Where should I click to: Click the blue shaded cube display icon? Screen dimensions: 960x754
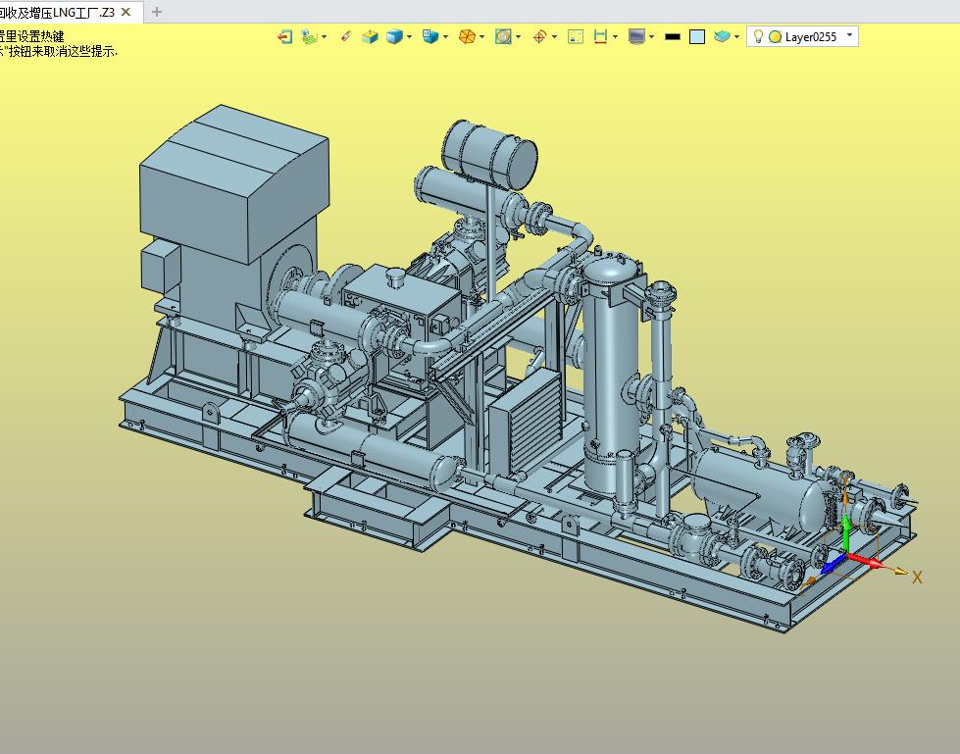pos(394,36)
